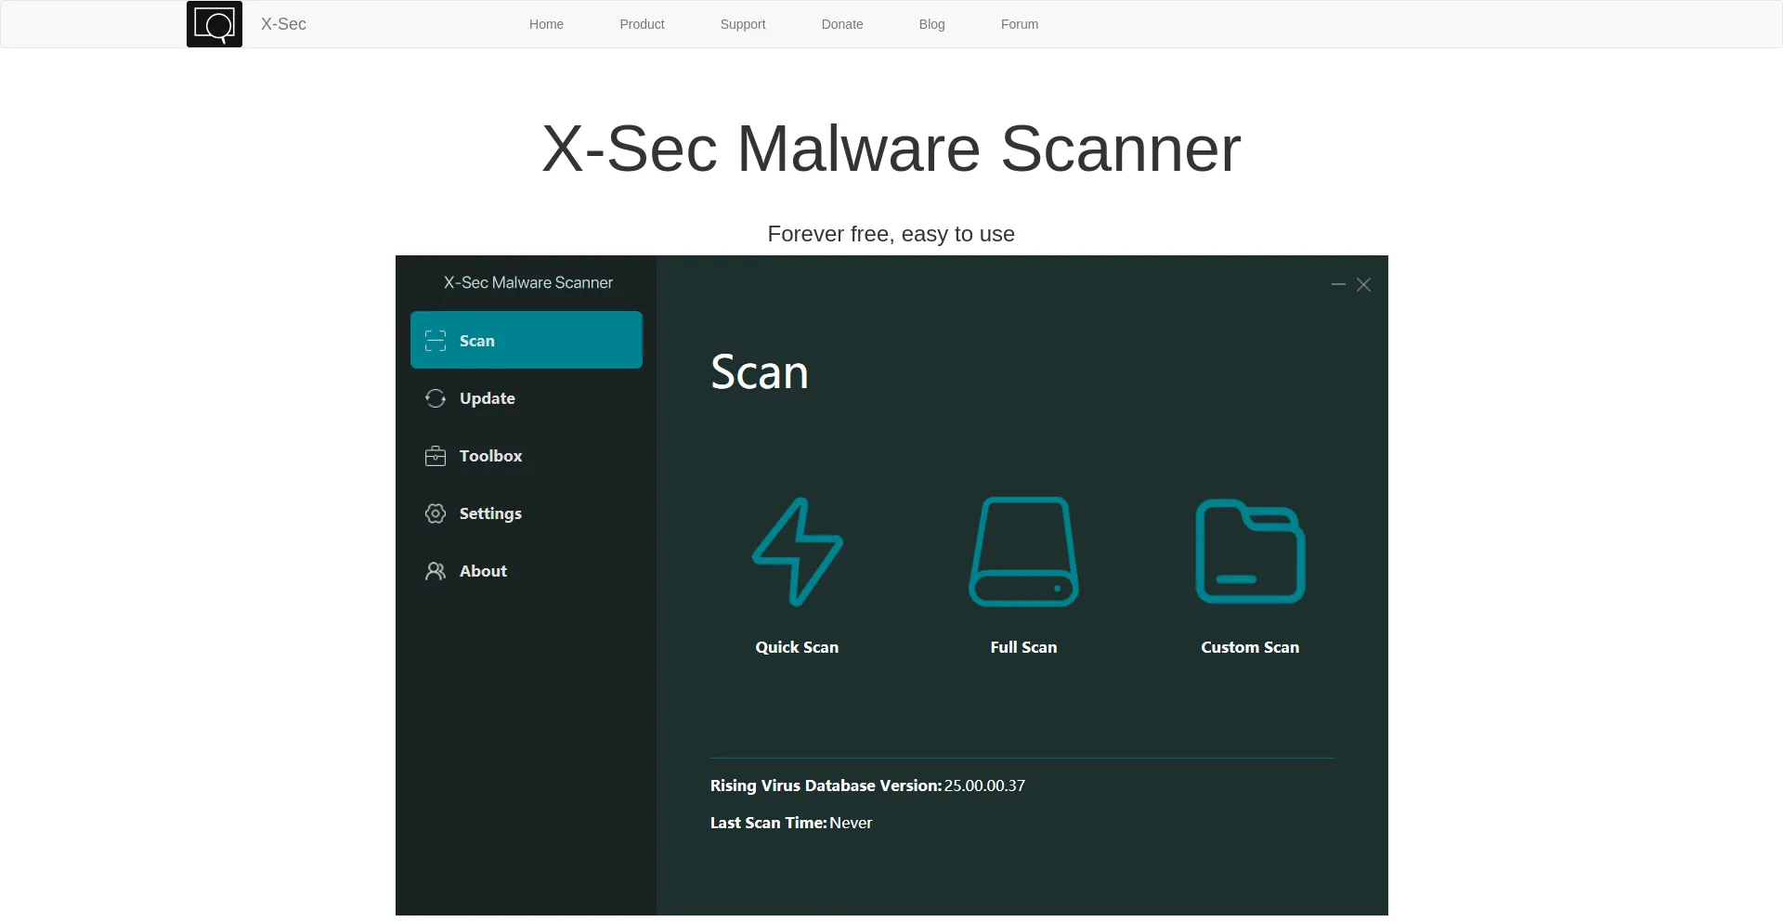1783x922 pixels.
Task: Select the Update refresh icon
Action: click(435, 398)
